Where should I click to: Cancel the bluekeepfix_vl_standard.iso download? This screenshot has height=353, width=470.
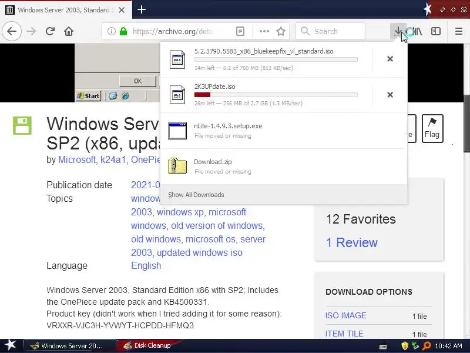pyautogui.click(x=390, y=59)
